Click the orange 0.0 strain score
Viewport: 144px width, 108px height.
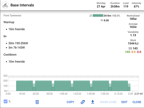point(133,52)
